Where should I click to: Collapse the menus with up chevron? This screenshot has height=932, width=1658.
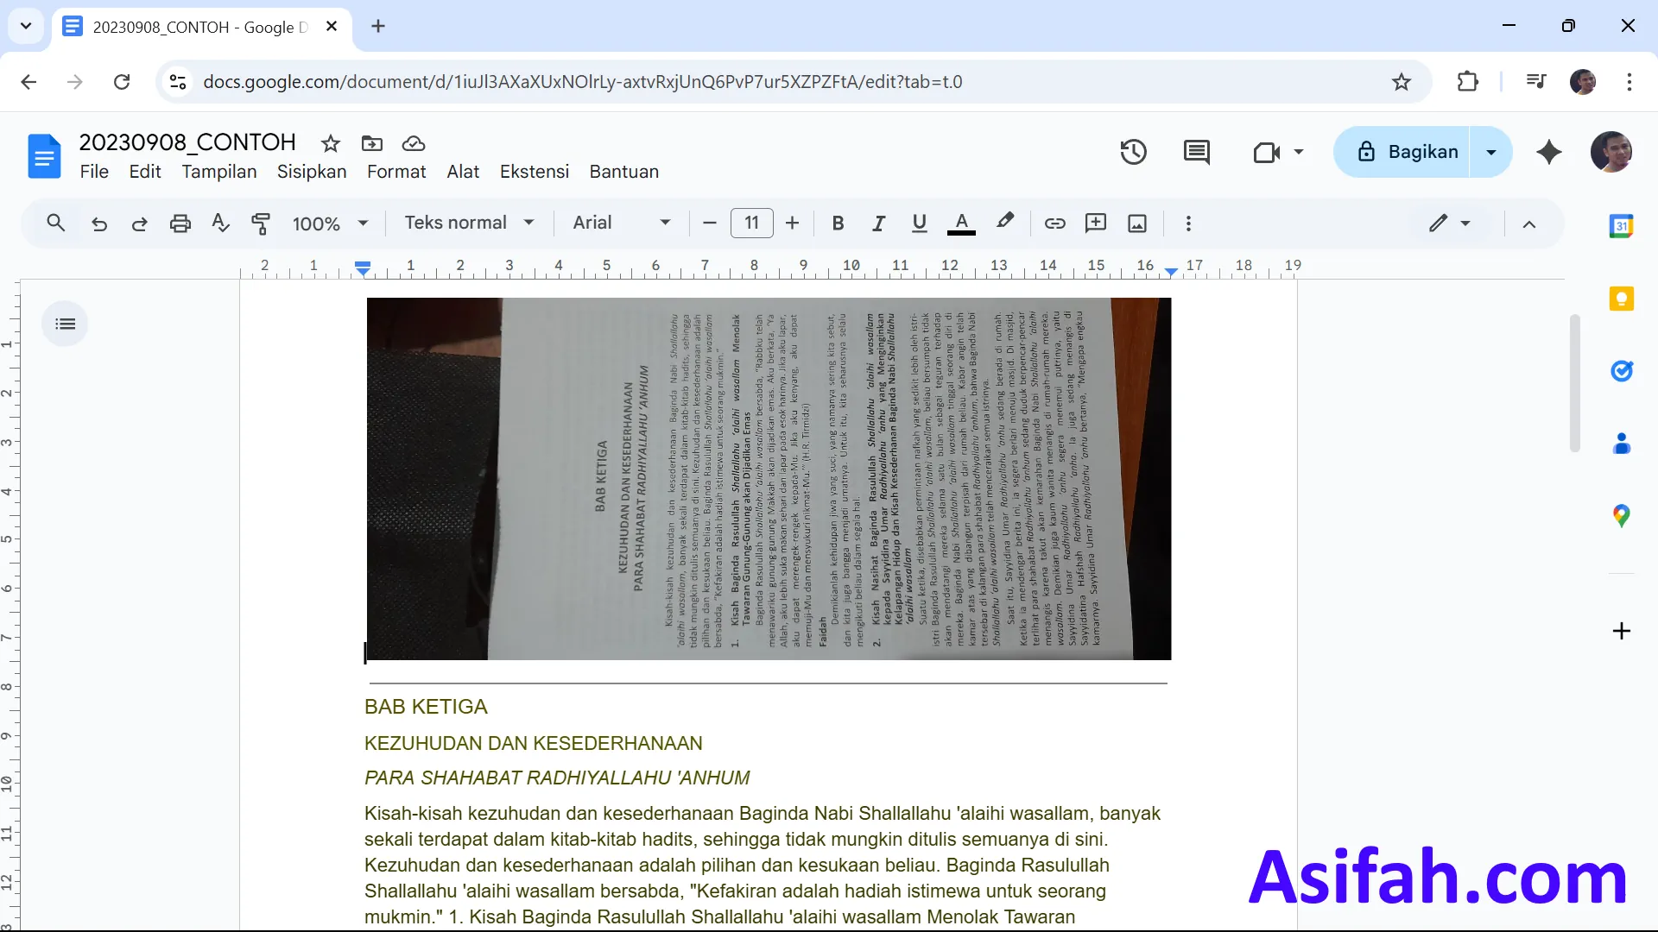click(x=1528, y=224)
